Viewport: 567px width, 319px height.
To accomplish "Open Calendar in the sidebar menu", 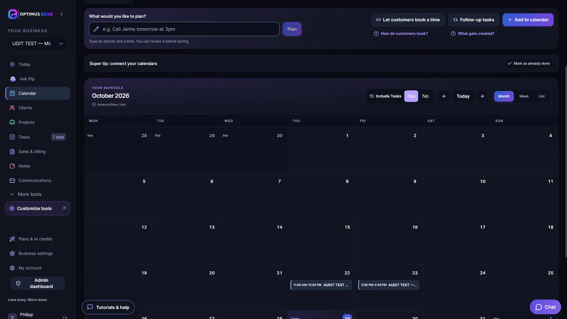I will click(x=38, y=93).
